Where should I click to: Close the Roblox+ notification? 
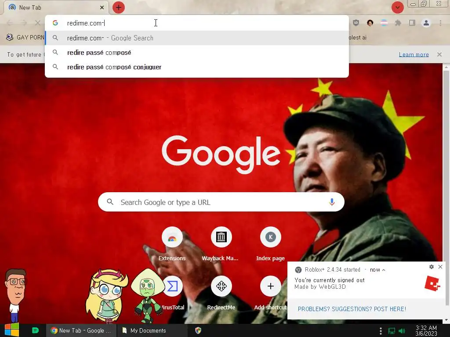click(x=440, y=267)
